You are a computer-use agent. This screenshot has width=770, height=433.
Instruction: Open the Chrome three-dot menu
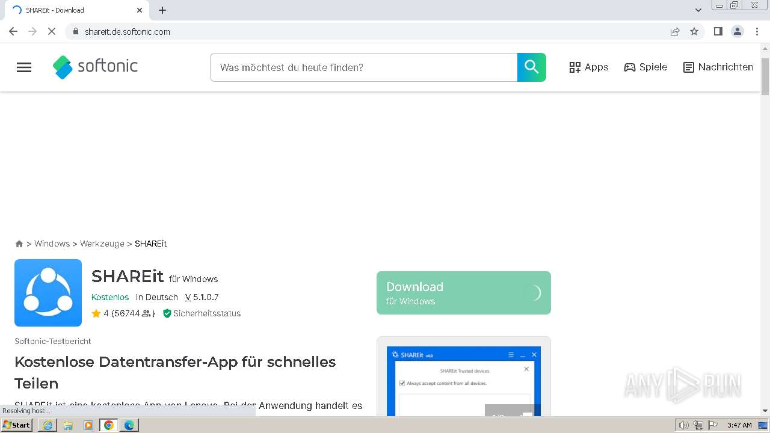[x=757, y=32]
